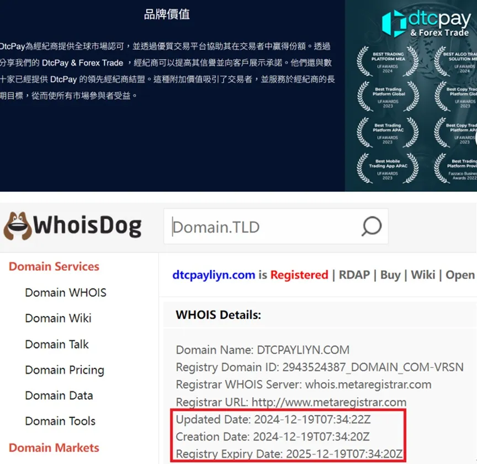Open the Domain Tools link
Image resolution: width=477 pixels, height=464 pixels.
pyautogui.click(x=60, y=421)
